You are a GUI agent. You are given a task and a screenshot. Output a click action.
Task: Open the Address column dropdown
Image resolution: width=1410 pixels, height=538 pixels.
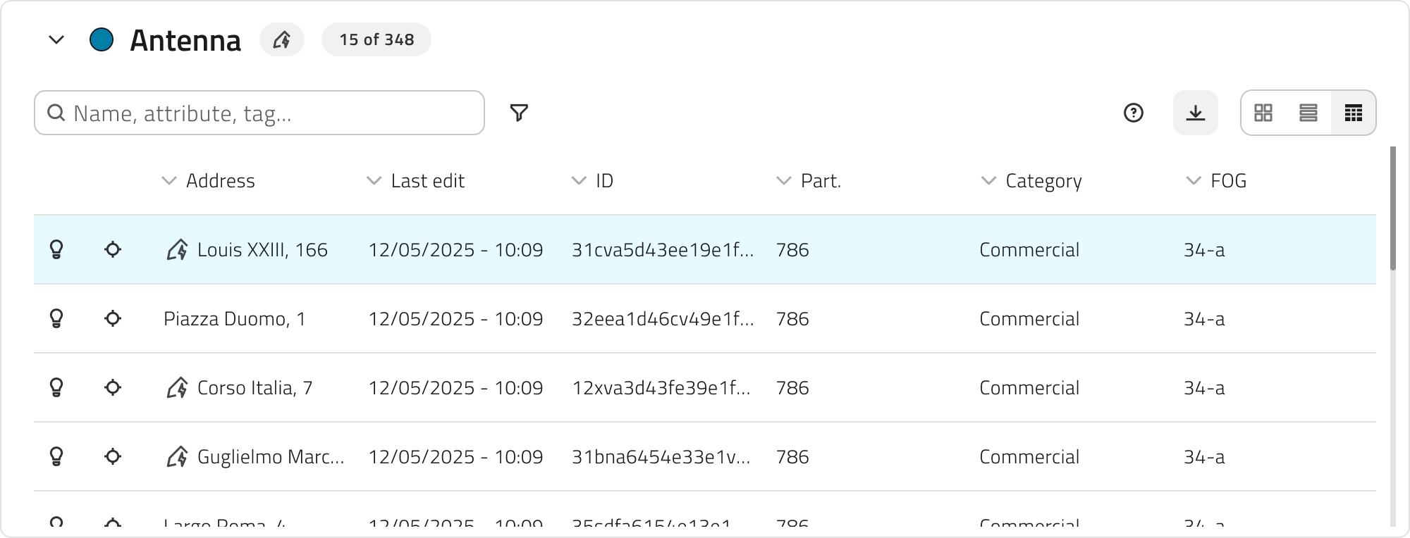[x=168, y=181]
